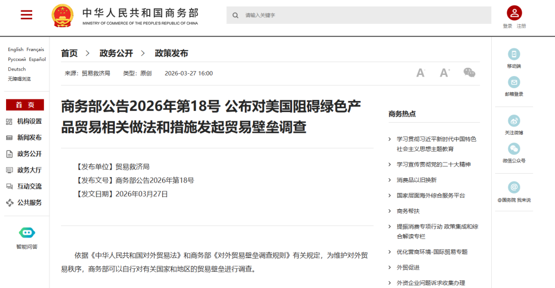
Task: Open the 关注微博 Weibo icon
Action: [x=514, y=121]
